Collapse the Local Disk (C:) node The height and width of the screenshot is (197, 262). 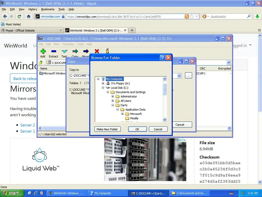click(103, 88)
